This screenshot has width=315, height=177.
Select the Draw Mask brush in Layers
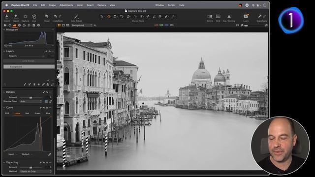(x=25, y=85)
